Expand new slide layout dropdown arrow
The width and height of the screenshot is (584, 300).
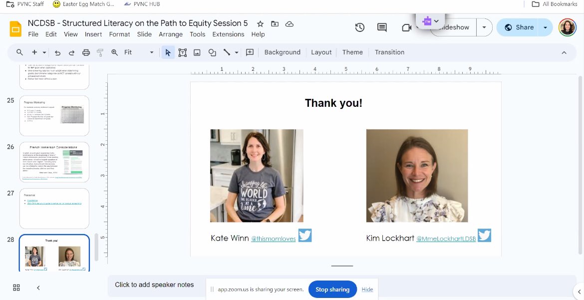(x=44, y=52)
